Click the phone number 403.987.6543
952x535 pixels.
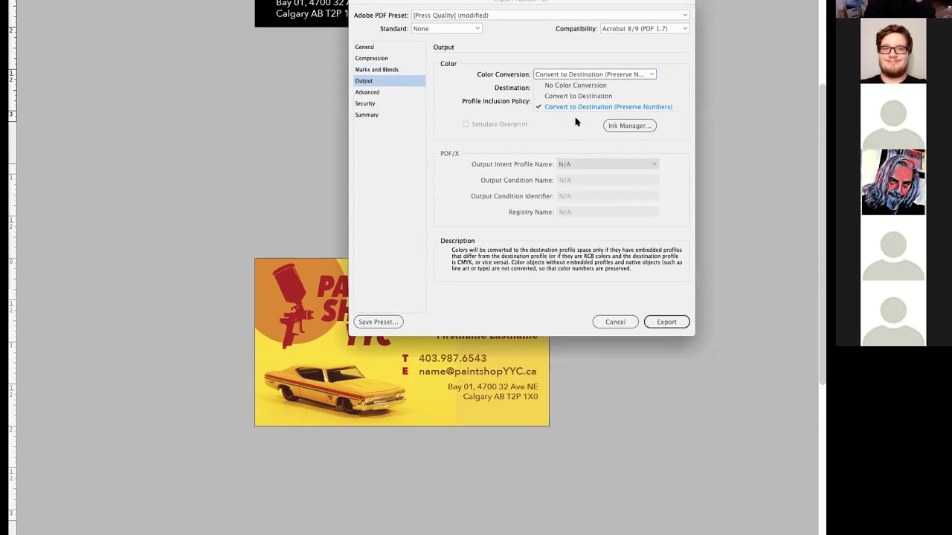tap(452, 358)
